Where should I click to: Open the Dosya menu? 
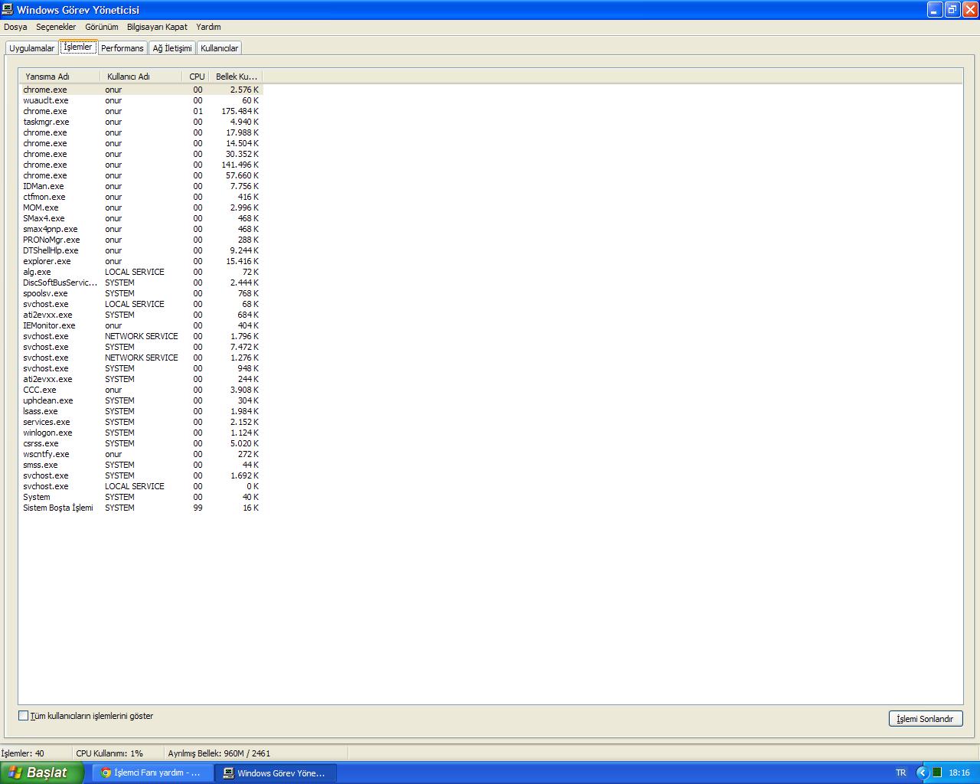pos(15,27)
